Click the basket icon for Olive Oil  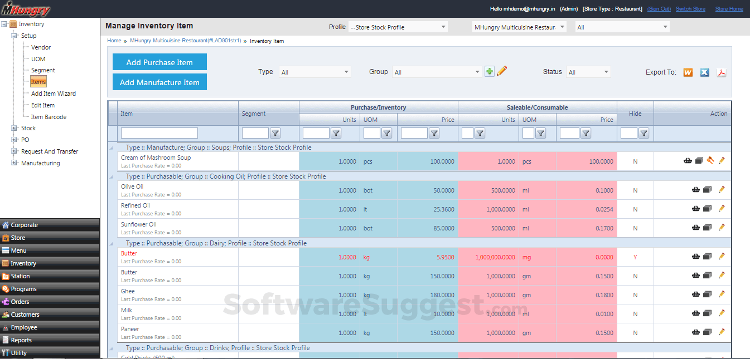(x=695, y=190)
